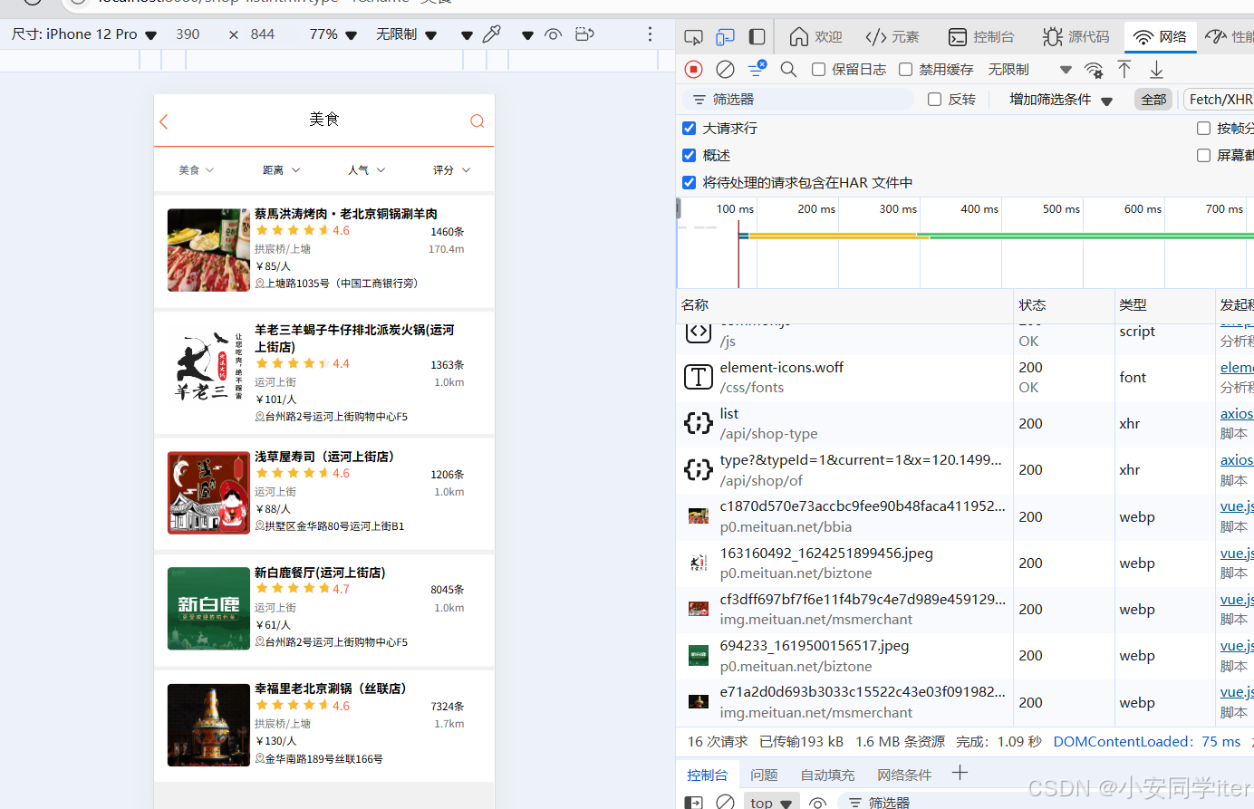Uncheck the HAR pending requests checkbox
The height and width of the screenshot is (809, 1254).
(689, 182)
